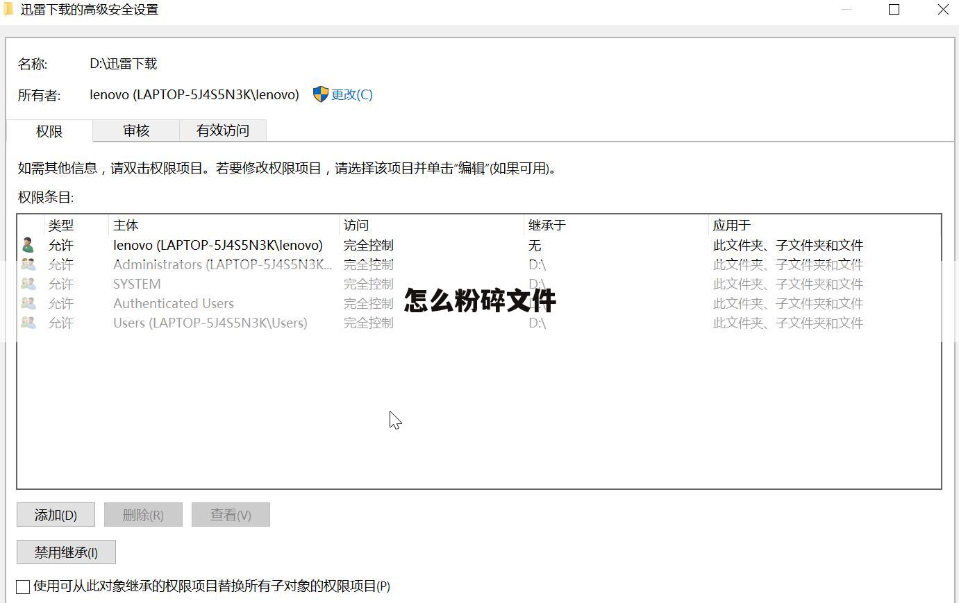Image resolution: width=959 pixels, height=603 pixels.
Task: Click the 查看(V) button
Action: click(231, 515)
